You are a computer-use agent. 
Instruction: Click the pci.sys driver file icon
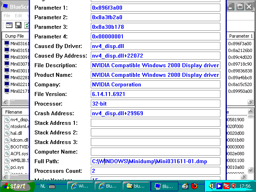pyautogui.click(x=7, y=167)
